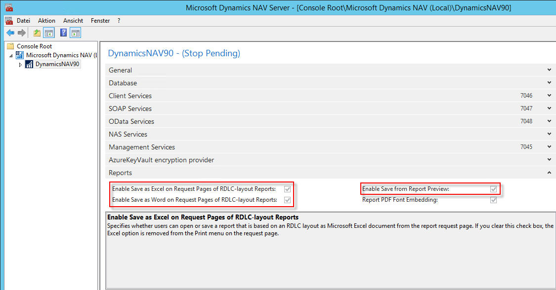Expand the Client Services section chevron

click(549, 96)
